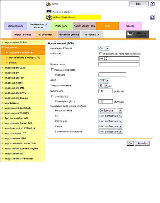The width and height of the screenshot is (160, 203).
Task: Open the Periodo di validità dropdown
Action: coord(110,111)
